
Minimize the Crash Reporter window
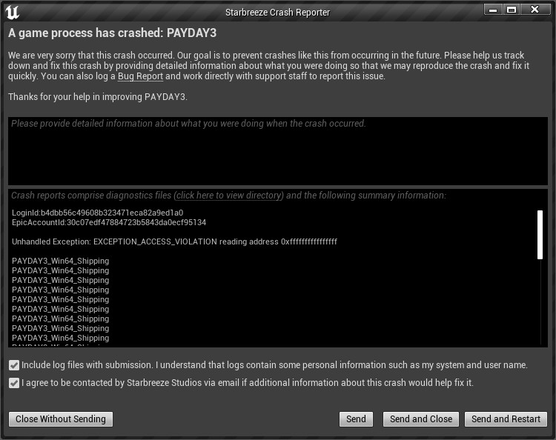[x=493, y=10]
